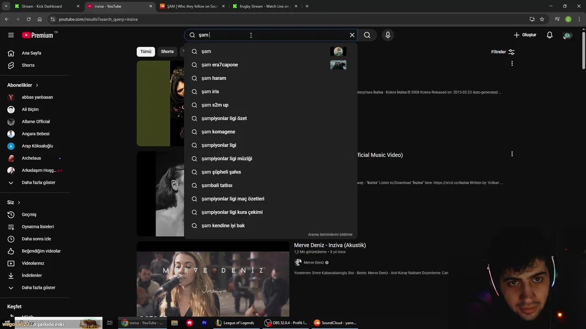The image size is (586, 329).
Task: Choose 'şampiyonlar ligi özet' suggestion
Action: pyautogui.click(x=271, y=118)
